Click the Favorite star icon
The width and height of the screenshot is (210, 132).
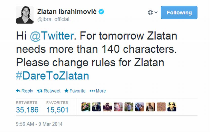[66, 91]
